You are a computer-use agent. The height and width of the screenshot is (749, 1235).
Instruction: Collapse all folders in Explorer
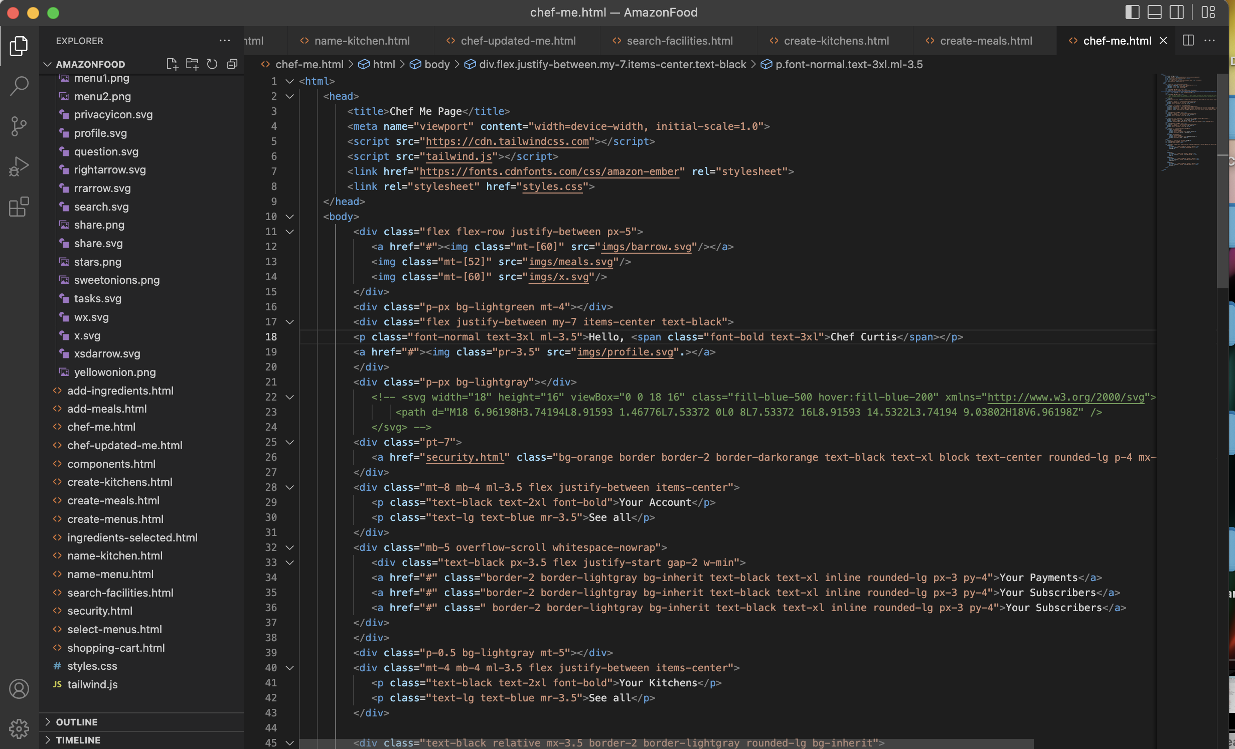tap(232, 64)
